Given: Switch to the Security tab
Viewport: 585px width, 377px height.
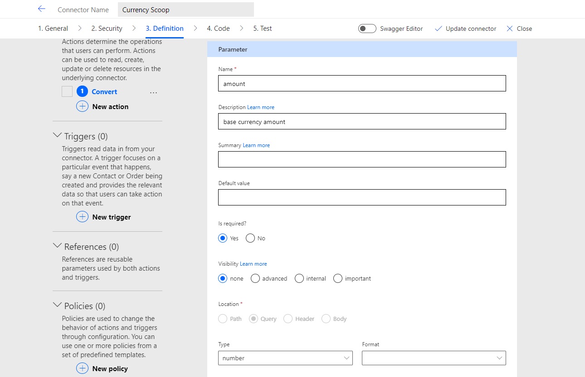Looking at the screenshot, I should tap(107, 28).
